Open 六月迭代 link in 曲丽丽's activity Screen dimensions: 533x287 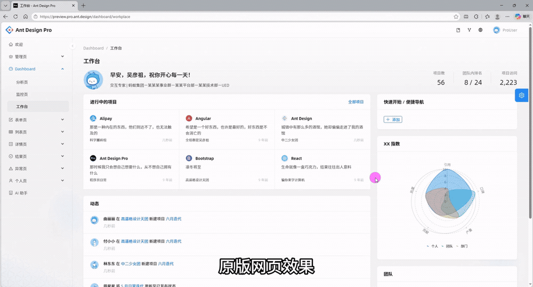click(x=174, y=219)
